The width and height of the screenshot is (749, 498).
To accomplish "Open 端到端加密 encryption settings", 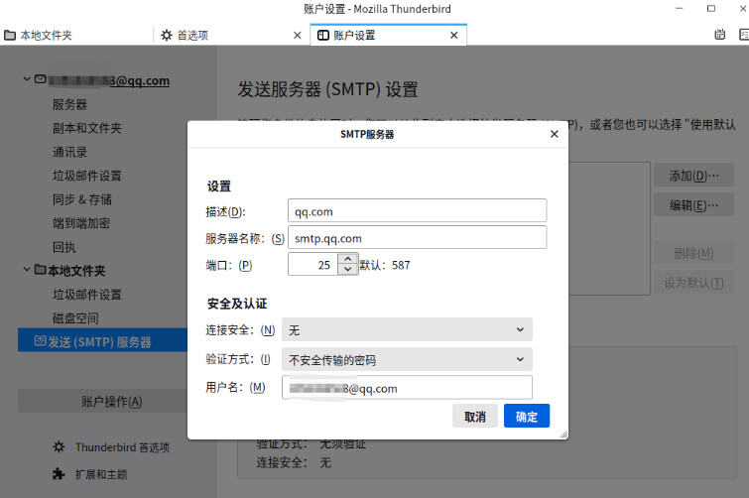I will pos(81,223).
